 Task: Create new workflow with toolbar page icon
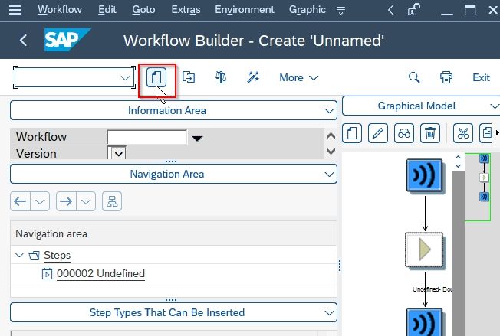pyautogui.click(x=156, y=77)
